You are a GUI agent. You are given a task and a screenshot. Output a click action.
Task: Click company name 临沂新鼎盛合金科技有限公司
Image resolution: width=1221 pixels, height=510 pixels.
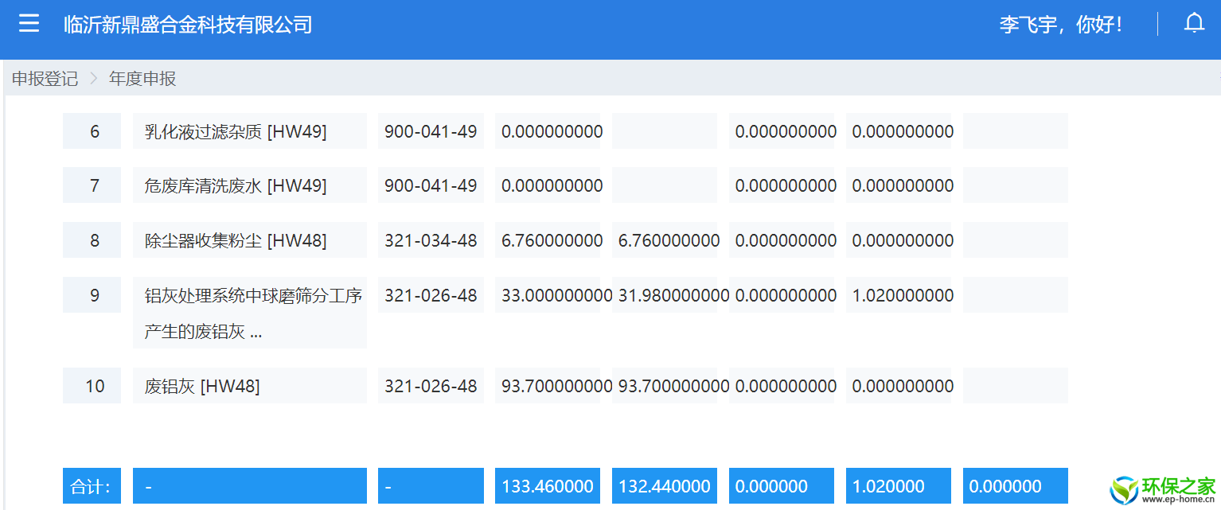[x=188, y=25]
